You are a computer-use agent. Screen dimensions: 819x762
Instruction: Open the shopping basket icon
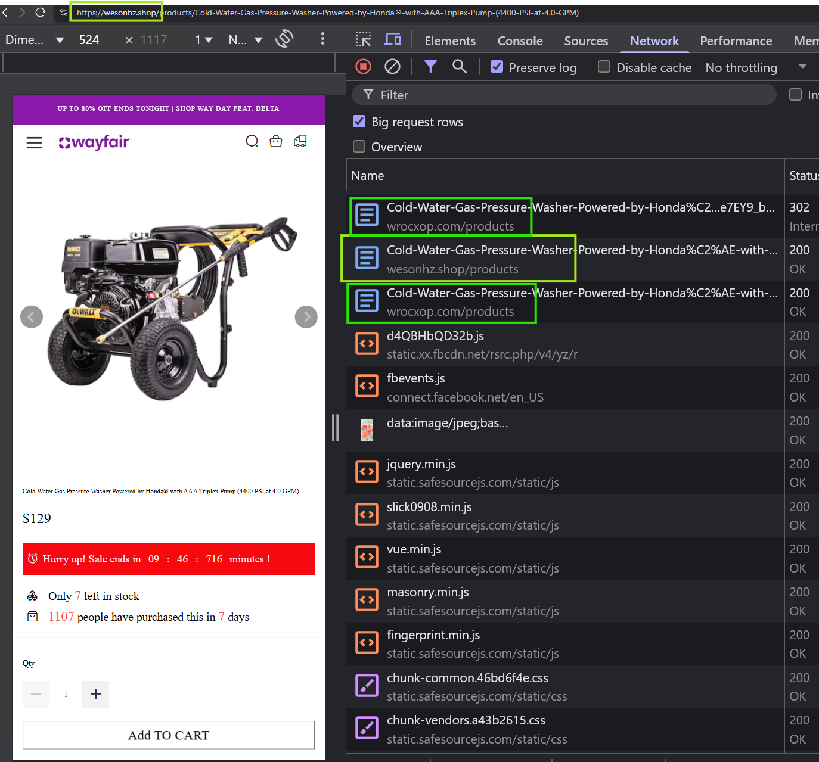click(276, 141)
